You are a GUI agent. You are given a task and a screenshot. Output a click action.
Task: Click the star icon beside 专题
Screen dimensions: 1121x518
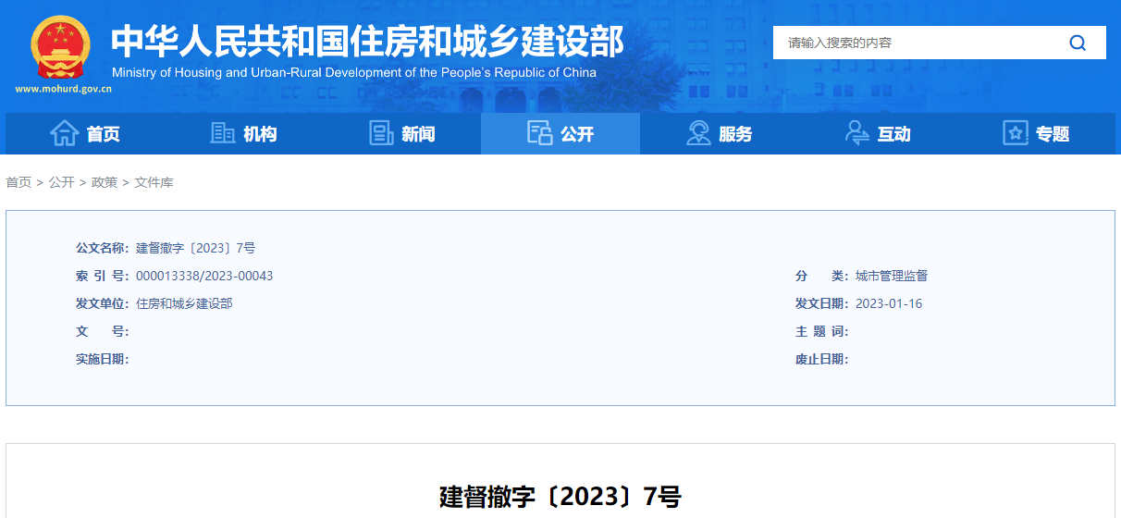click(1016, 133)
